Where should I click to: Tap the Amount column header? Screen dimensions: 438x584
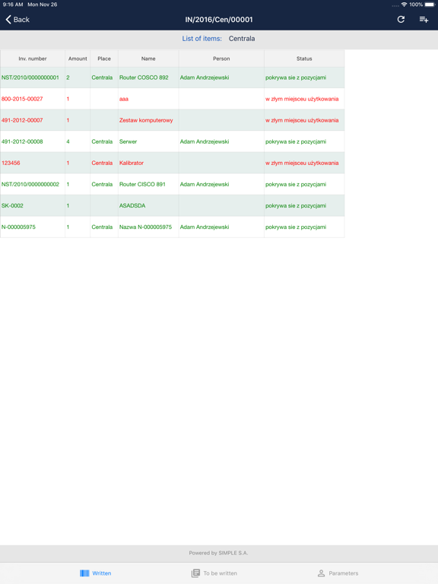pos(78,59)
